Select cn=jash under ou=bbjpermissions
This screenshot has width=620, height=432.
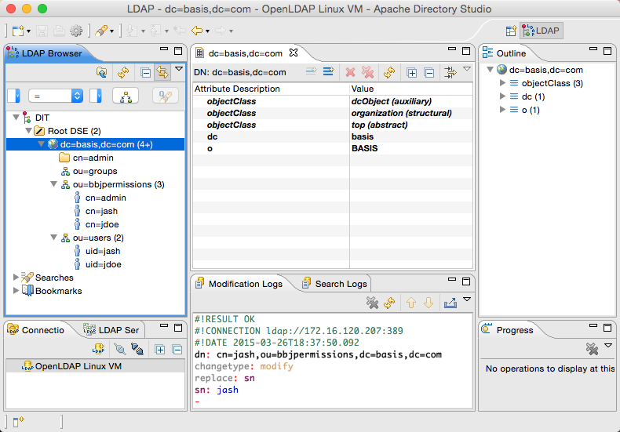(x=96, y=211)
